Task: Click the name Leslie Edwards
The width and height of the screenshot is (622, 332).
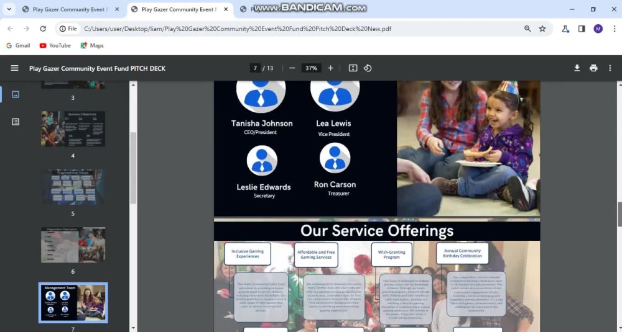Action: coord(264,187)
